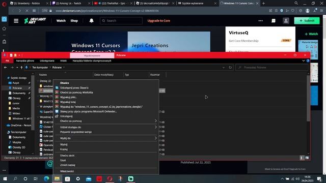
Task: Click the Opera heart bookmark icon
Action: click(x=293, y=11)
